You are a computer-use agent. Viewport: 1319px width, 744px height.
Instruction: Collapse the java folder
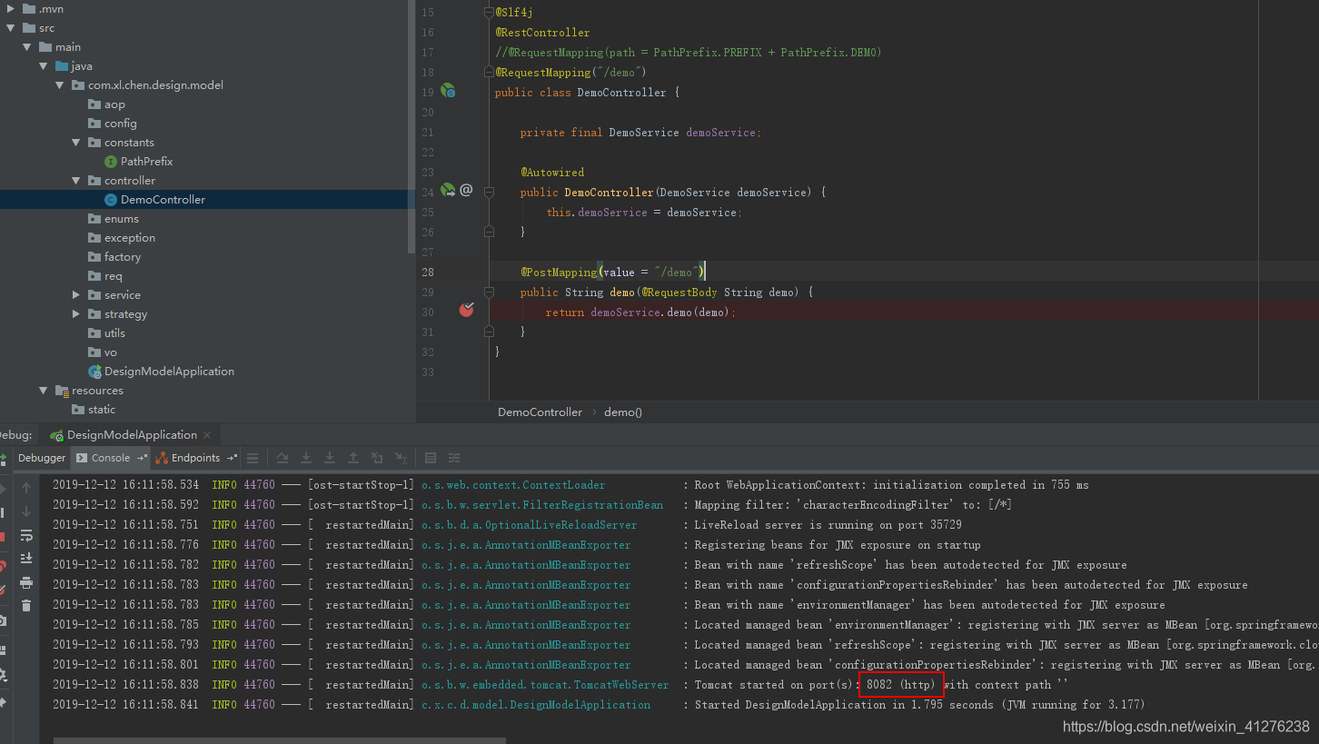click(44, 66)
